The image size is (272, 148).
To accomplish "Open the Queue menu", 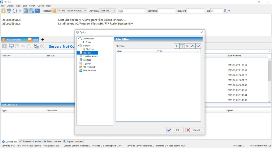I will (x=41, y=6).
